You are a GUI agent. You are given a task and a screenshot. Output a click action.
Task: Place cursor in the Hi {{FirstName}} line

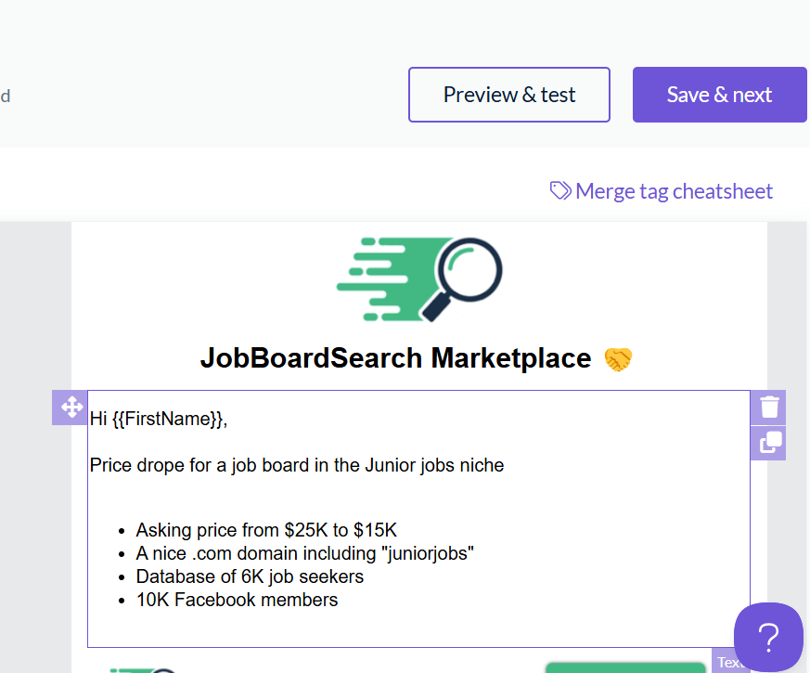tap(158, 419)
